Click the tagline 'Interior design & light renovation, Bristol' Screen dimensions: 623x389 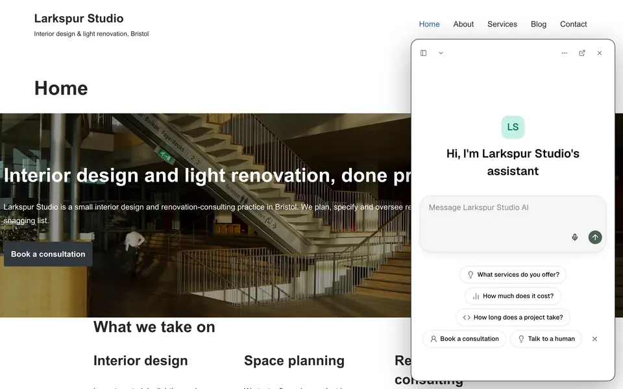coord(92,34)
